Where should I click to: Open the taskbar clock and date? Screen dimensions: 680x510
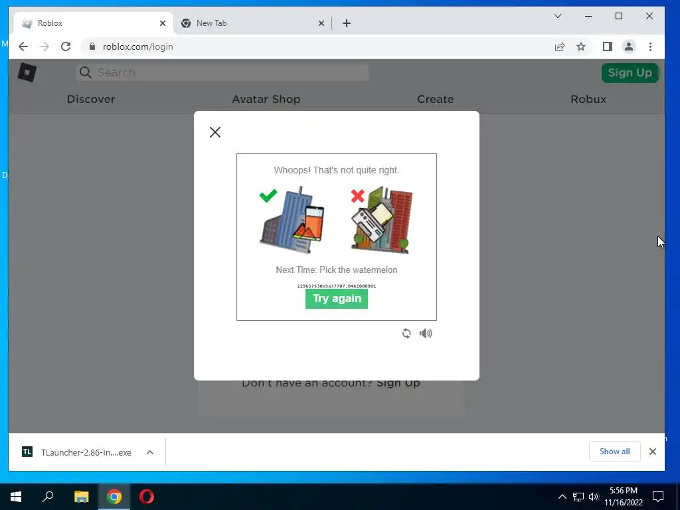624,497
